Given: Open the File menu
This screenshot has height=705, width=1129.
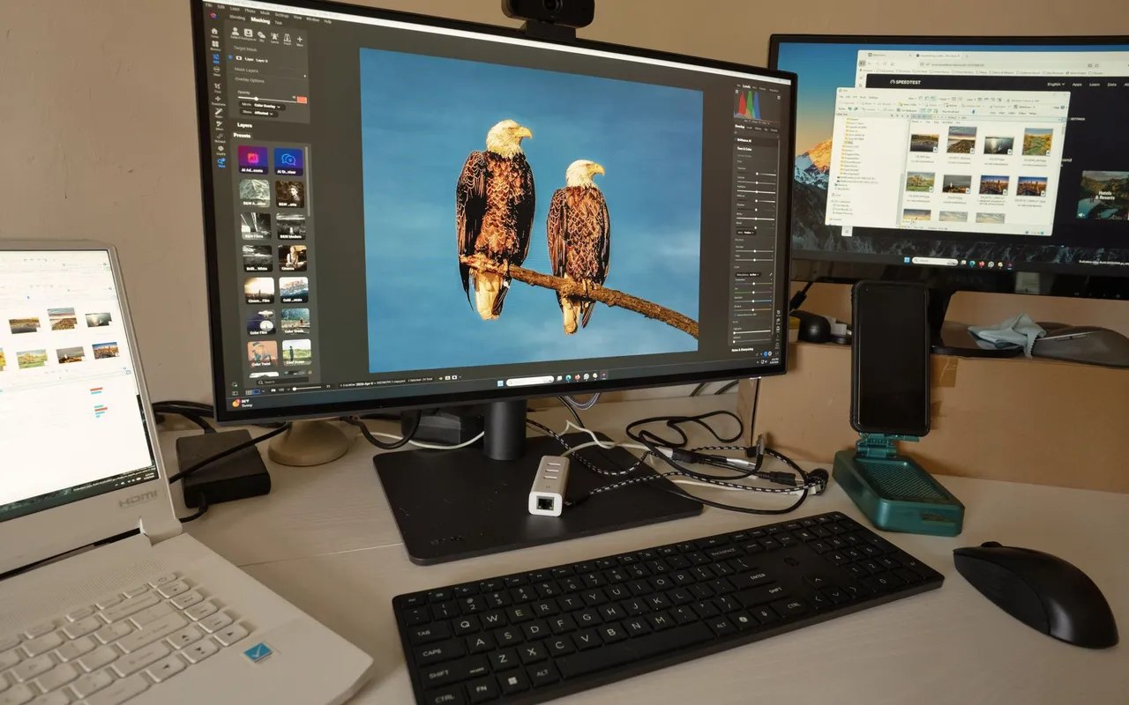Looking at the screenshot, I should (208, 4).
